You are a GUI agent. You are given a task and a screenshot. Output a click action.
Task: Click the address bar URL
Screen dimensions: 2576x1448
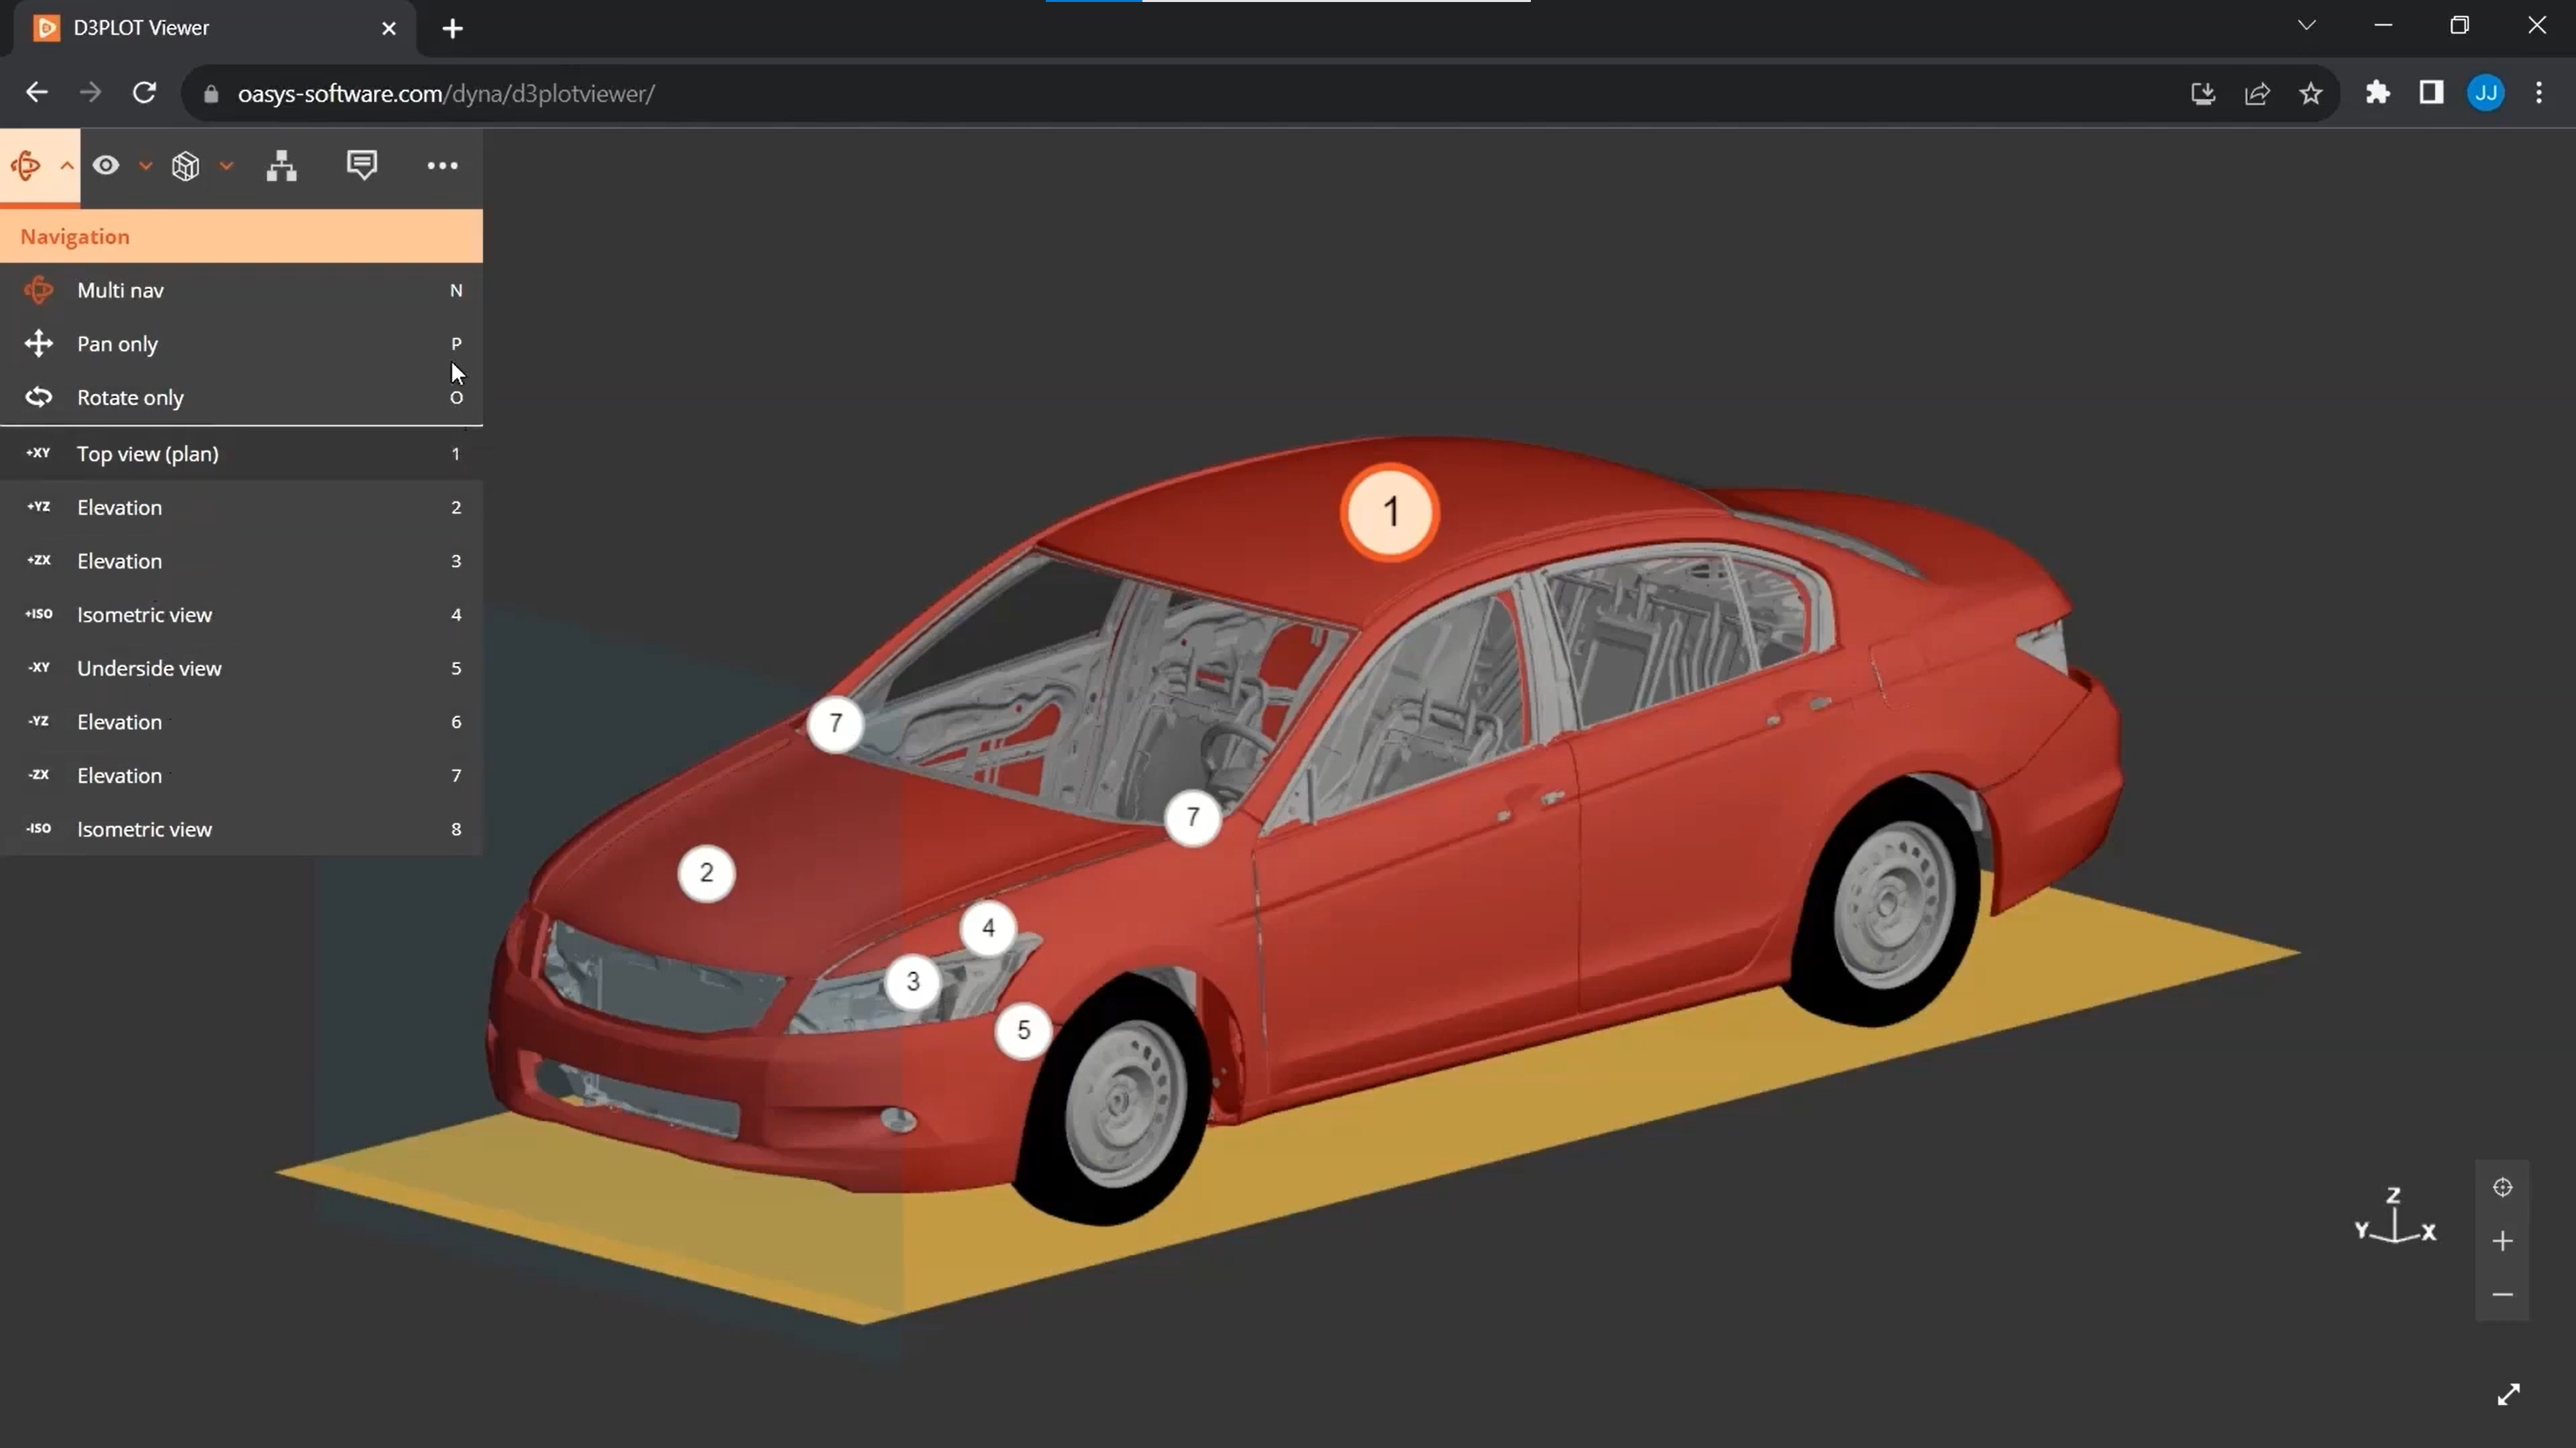(x=446, y=94)
